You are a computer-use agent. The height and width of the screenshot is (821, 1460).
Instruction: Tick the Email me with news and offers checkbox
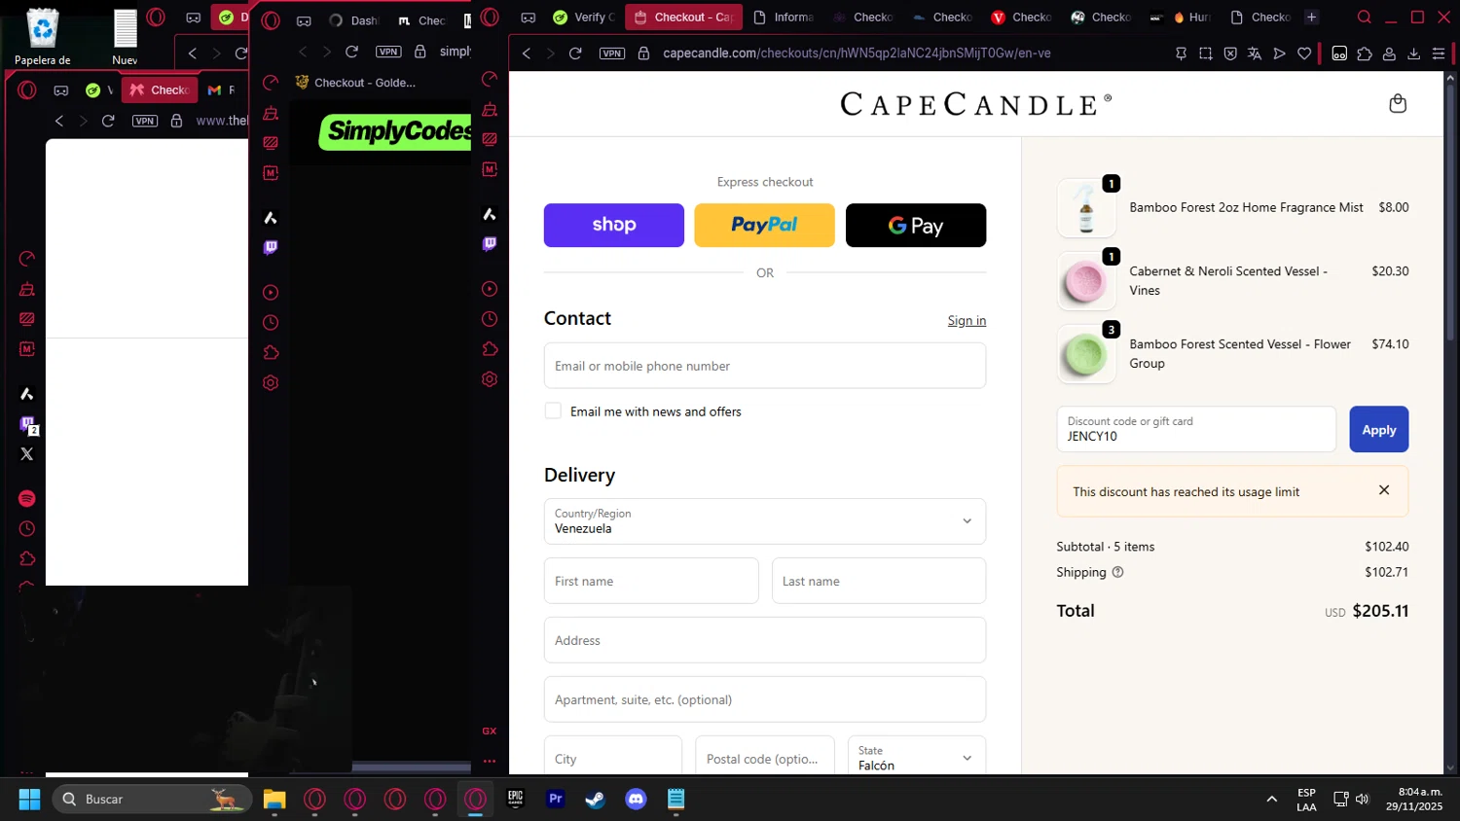coord(553,411)
